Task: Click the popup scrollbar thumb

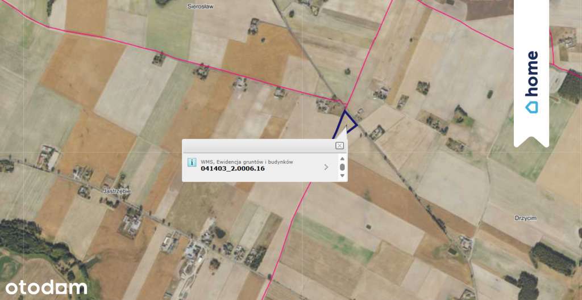Action: pyautogui.click(x=342, y=167)
